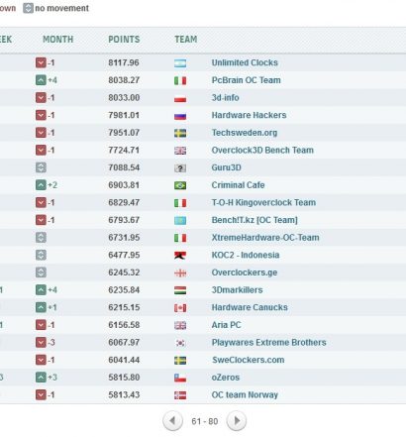
Task: Click the down arrow icon in Unlimited Clocks row
Action: point(41,62)
